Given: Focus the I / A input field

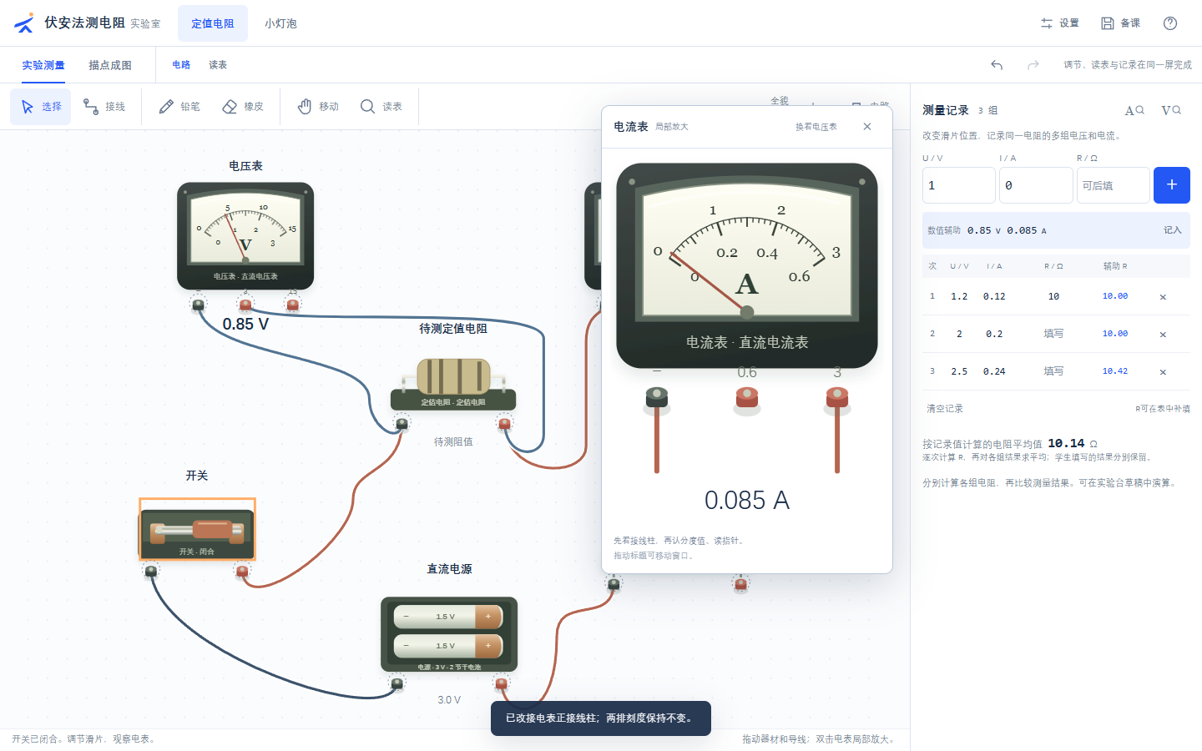Looking at the screenshot, I should [1036, 185].
